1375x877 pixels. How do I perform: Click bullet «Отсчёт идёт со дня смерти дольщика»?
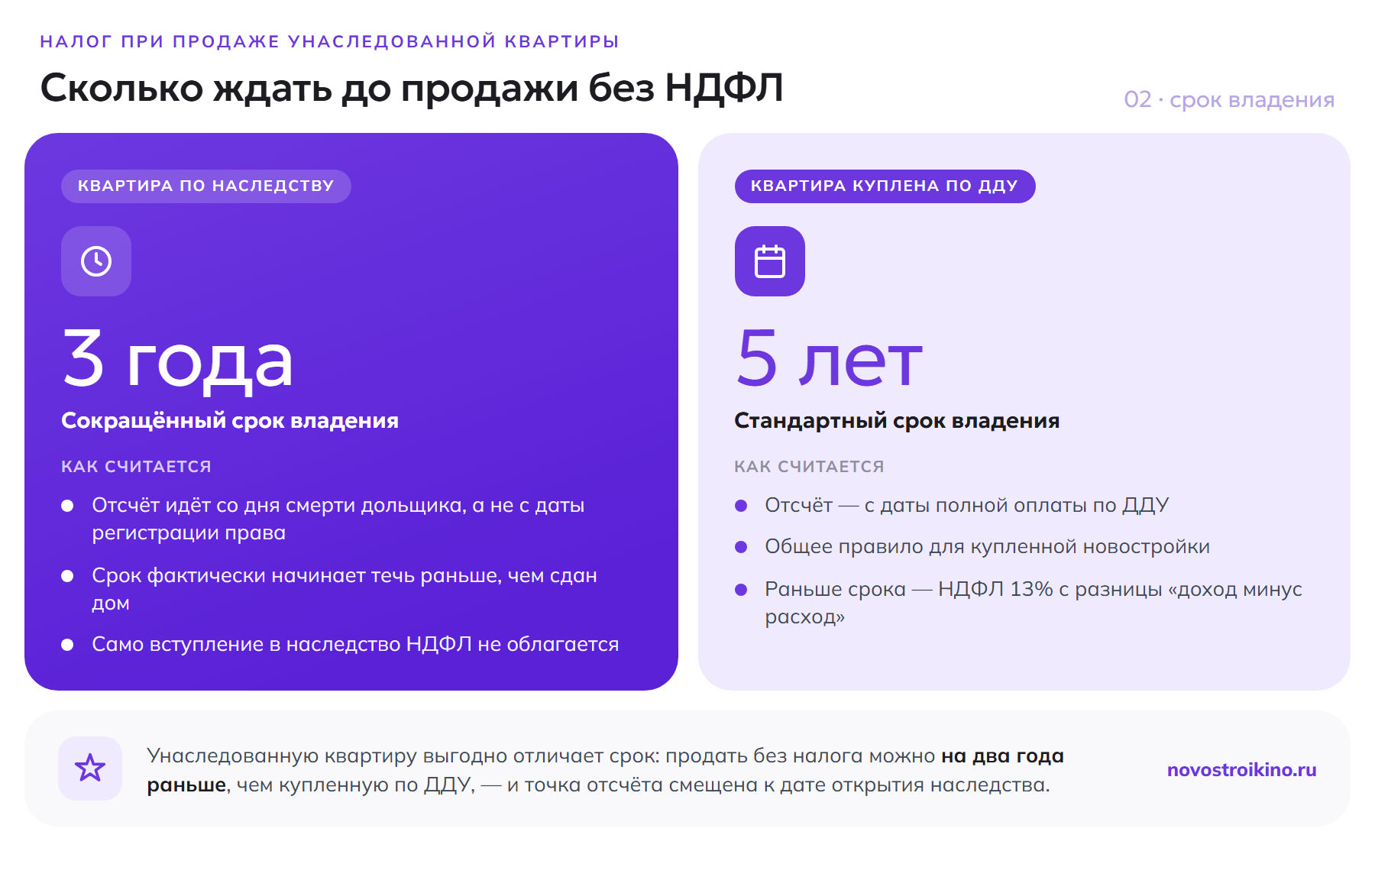coord(338,519)
